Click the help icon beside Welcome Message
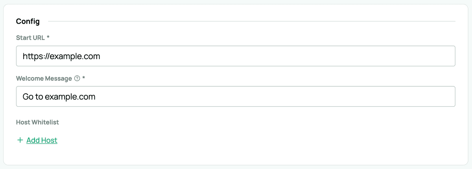 coord(77,78)
